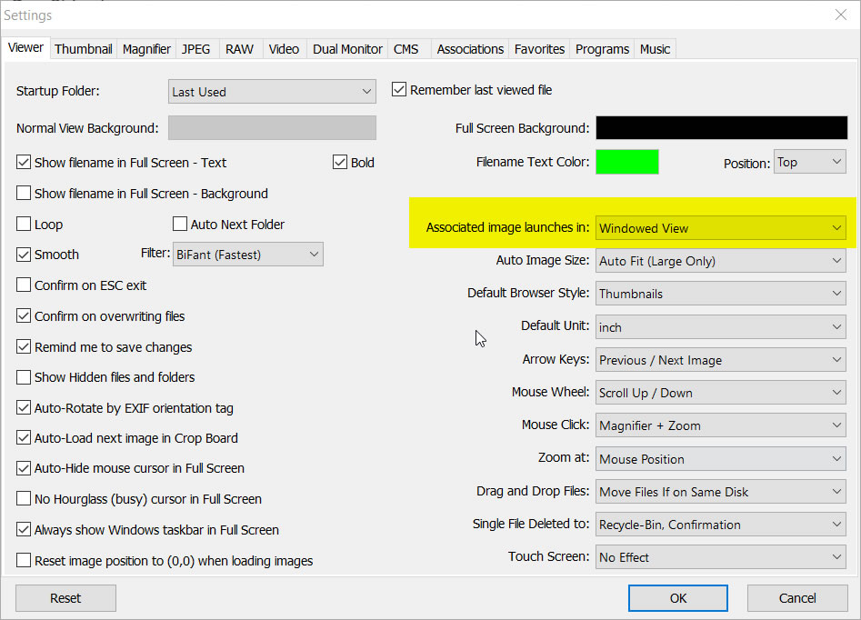Check Show Hidden files and folders
Screen dimensions: 861x620
[x=24, y=377]
